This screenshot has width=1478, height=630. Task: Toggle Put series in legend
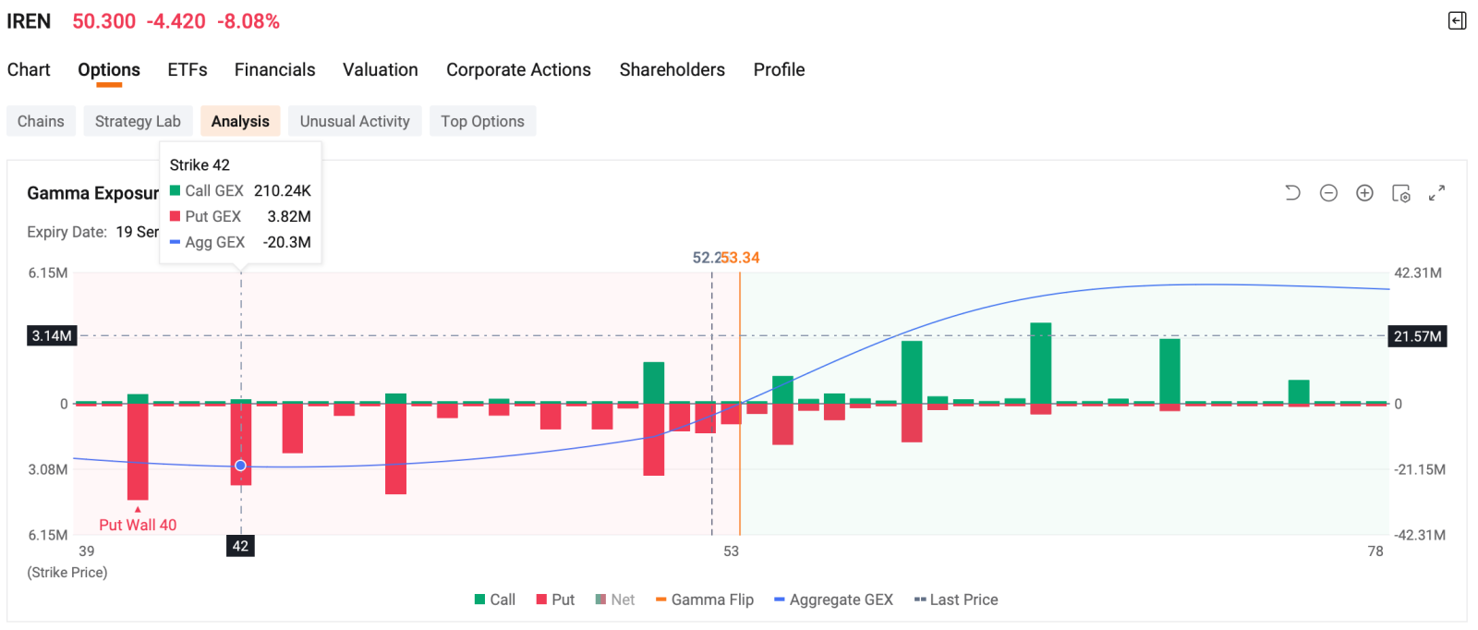pos(555,600)
